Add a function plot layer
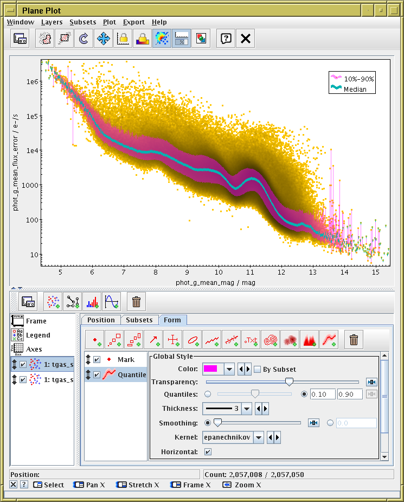This screenshot has width=404, height=502. (111, 301)
